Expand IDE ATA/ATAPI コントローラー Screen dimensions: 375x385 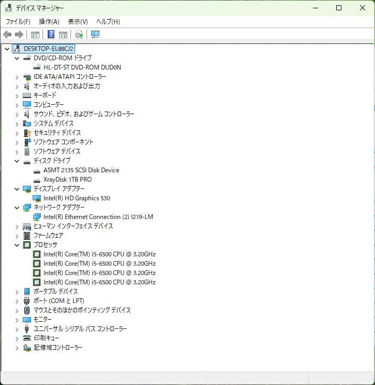tap(17, 77)
